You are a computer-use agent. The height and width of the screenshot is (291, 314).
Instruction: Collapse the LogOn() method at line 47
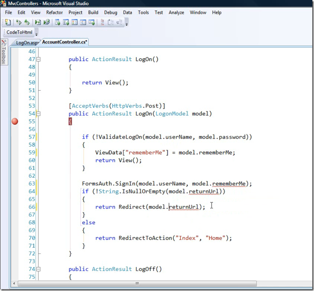(x=38, y=59)
